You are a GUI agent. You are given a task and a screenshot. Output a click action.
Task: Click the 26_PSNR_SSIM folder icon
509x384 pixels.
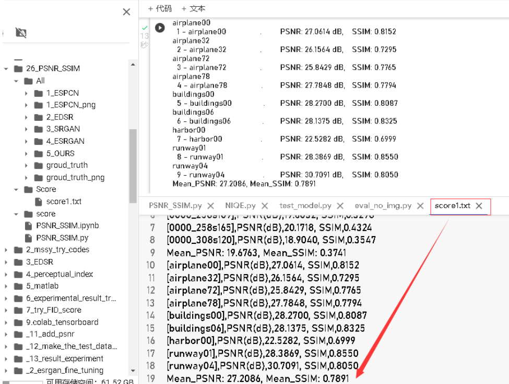click(18, 69)
